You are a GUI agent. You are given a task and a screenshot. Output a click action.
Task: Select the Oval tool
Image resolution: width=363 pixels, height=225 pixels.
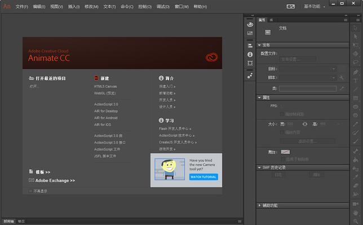point(356,107)
